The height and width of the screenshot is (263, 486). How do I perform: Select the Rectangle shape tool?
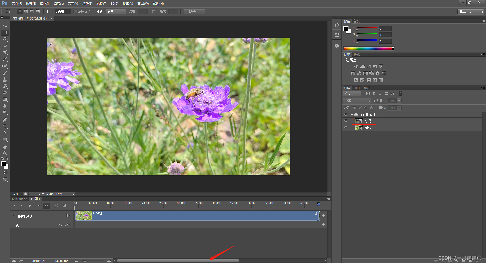pos(5,139)
